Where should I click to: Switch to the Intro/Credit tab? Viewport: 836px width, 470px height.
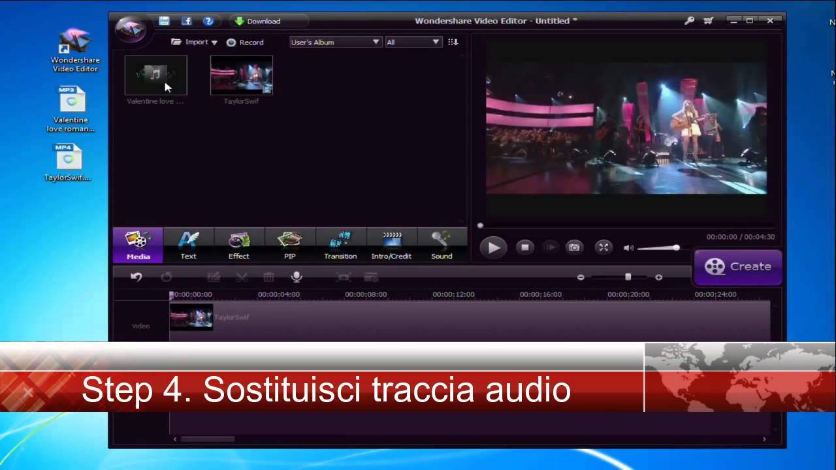click(391, 245)
